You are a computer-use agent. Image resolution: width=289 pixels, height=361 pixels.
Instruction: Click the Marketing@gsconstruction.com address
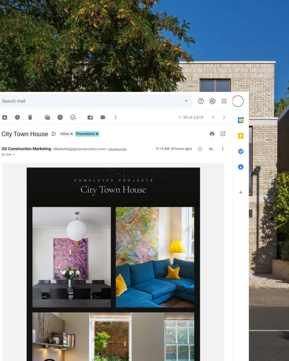point(80,149)
